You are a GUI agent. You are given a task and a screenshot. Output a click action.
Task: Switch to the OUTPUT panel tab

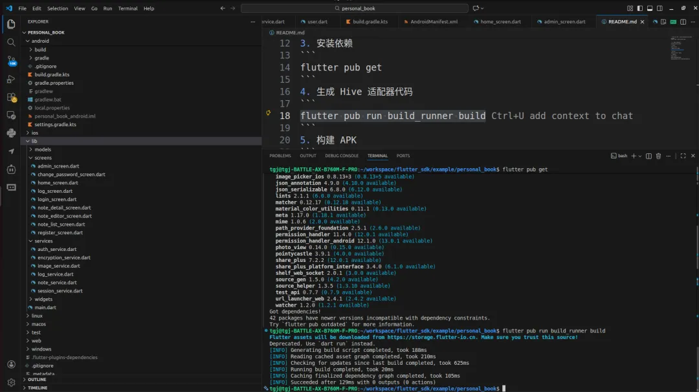(308, 156)
